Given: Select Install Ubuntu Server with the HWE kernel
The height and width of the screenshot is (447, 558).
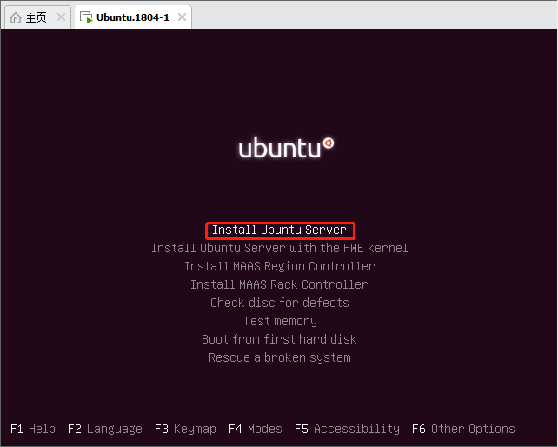Looking at the screenshot, I should tap(279, 248).
